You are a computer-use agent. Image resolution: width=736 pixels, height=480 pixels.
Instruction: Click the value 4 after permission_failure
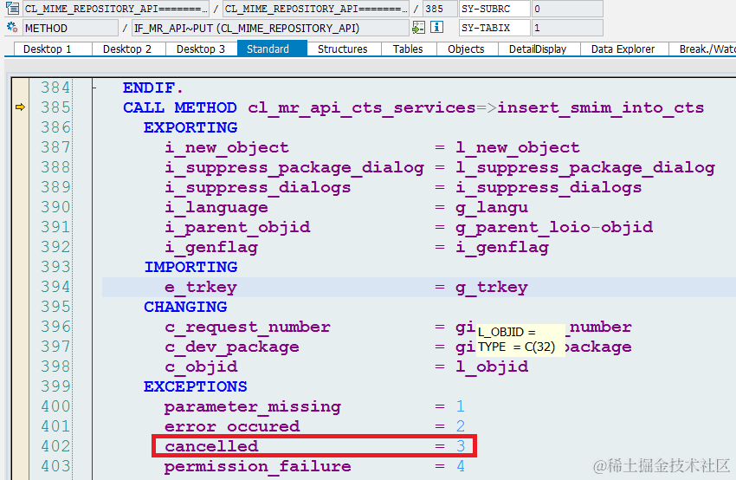pyautogui.click(x=461, y=466)
